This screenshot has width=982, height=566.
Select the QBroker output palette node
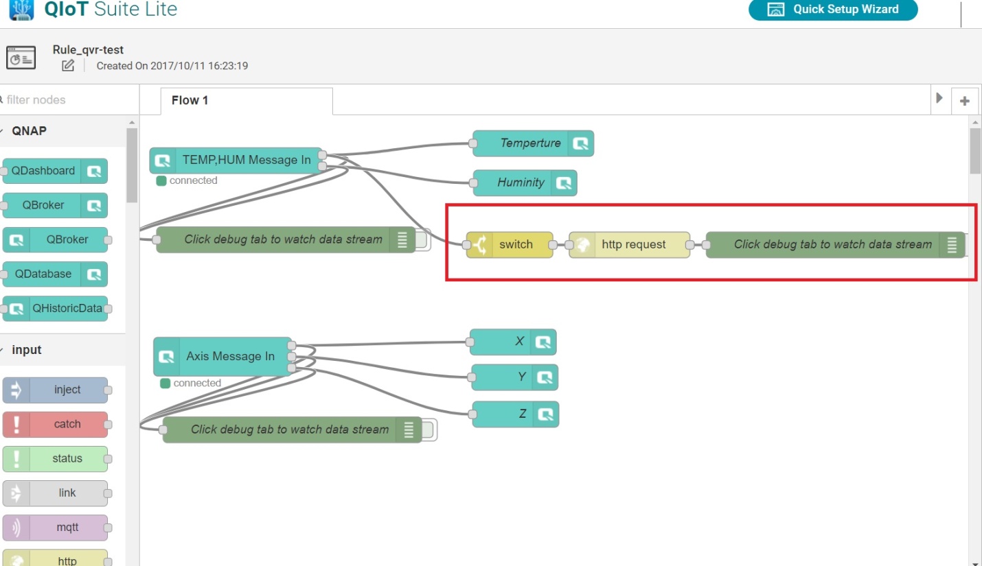55,205
